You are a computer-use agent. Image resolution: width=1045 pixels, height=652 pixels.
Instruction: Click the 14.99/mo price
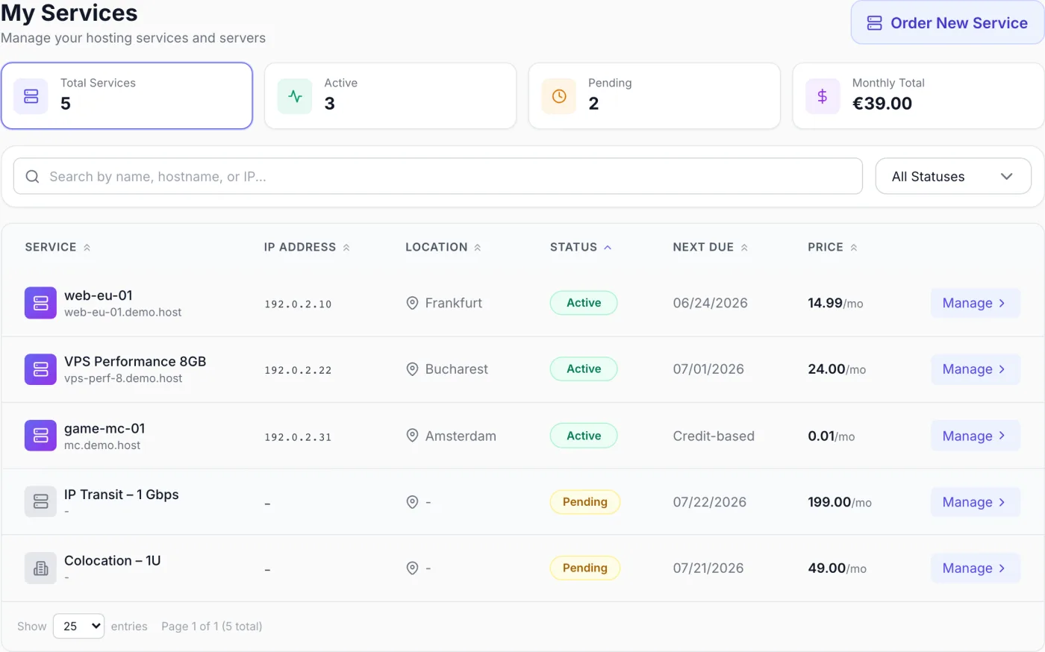click(x=835, y=303)
